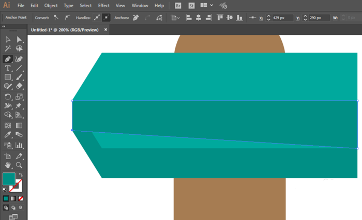Viewport: 362px width, 220px height.
Task: Toggle hide handles for selected anchors
Action: point(106,18)
